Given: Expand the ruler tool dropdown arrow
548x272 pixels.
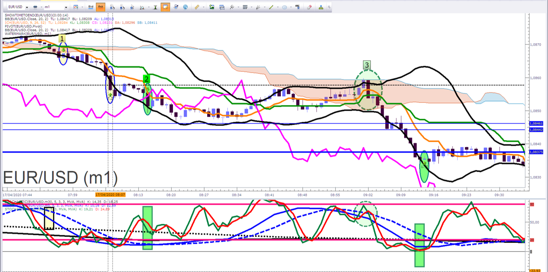Looking at the screenshot, I should [203, 7].
